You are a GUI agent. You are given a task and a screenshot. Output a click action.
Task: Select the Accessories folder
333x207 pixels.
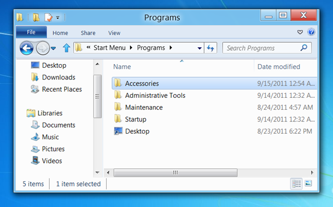[214, 83]
